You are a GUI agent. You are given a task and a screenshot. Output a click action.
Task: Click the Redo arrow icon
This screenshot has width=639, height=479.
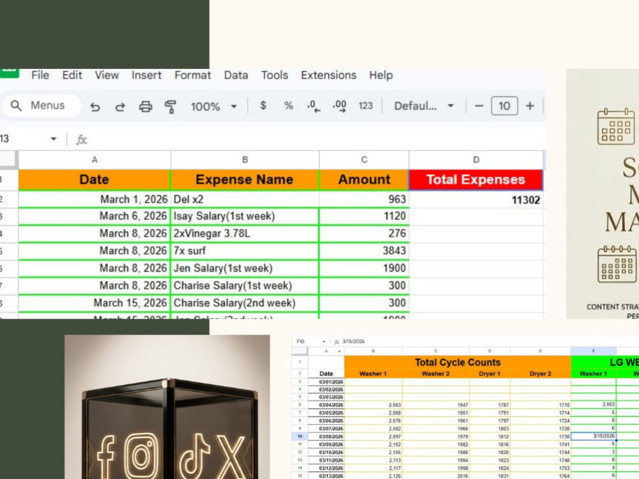[x=120, y=107]
